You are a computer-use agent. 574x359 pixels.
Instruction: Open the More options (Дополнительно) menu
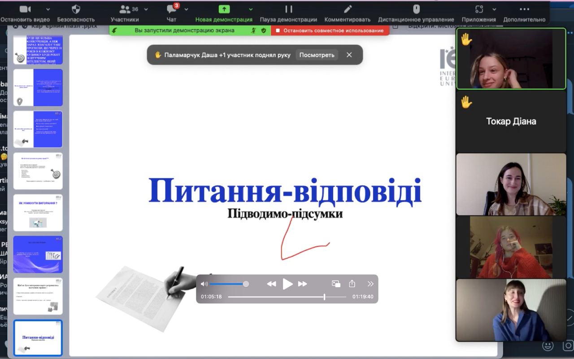click(x=524, y=9)
